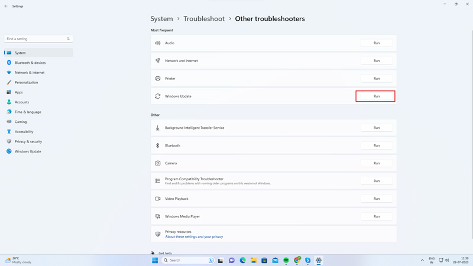Click the Windows Update sync icon in list
The height and width of the screenshot is (266, 473).
pyautogui.click(x=157, y=96)
